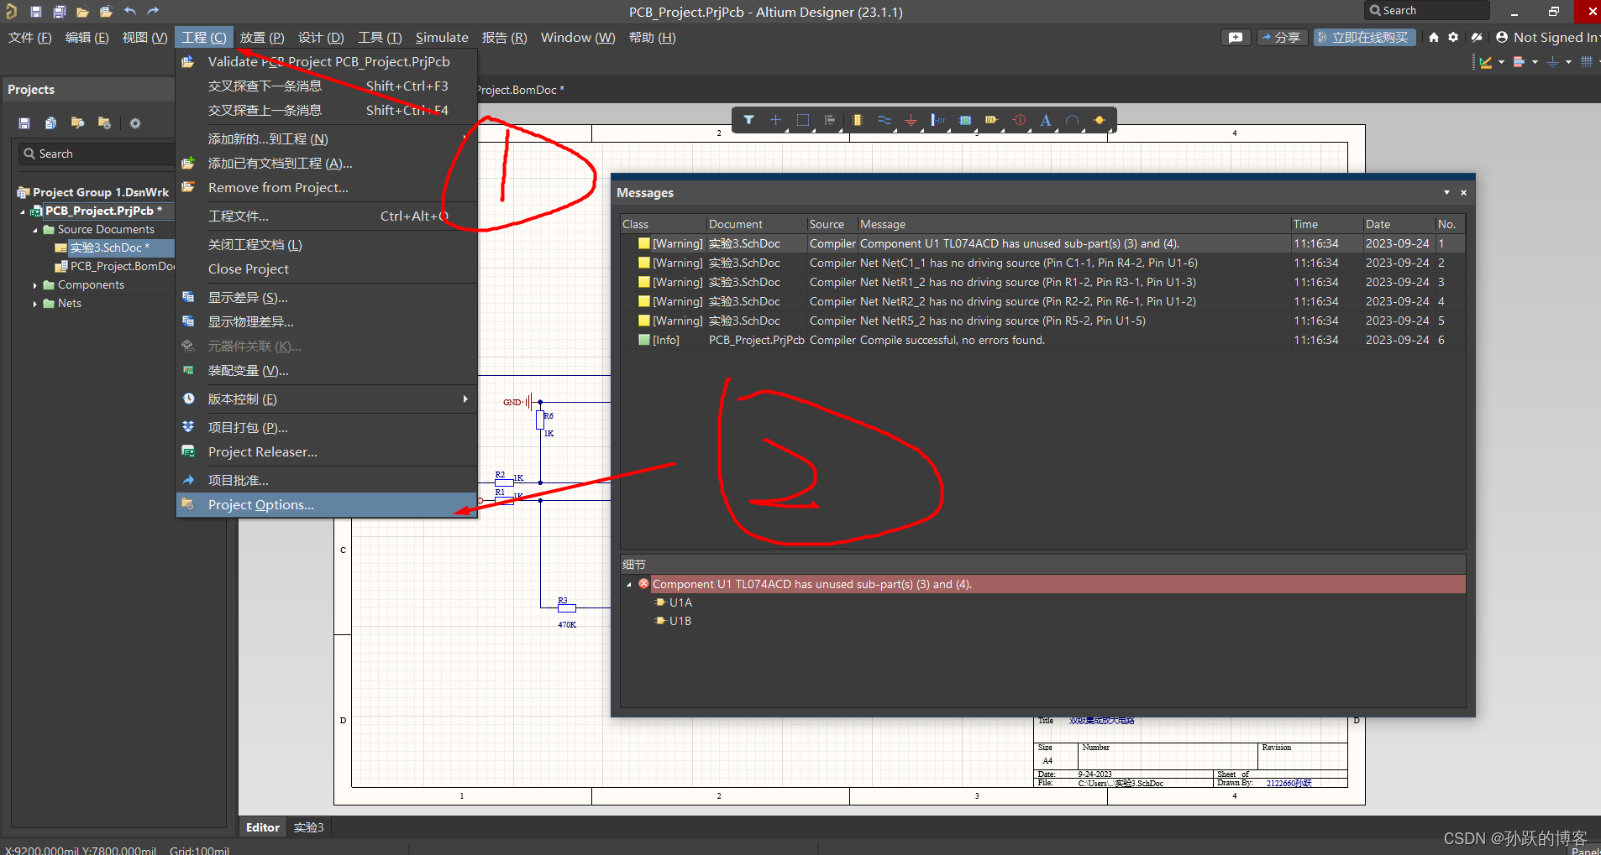Click Not Signed In account button
Viewport: 1601px width, 855px height.
click(x=1547, y=38)
